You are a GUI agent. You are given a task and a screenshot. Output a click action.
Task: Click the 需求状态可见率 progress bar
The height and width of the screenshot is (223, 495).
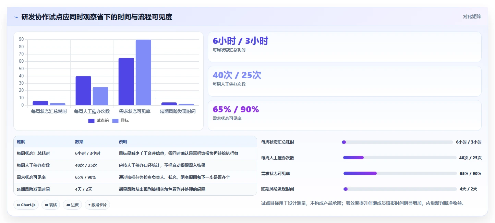(400, 173)
